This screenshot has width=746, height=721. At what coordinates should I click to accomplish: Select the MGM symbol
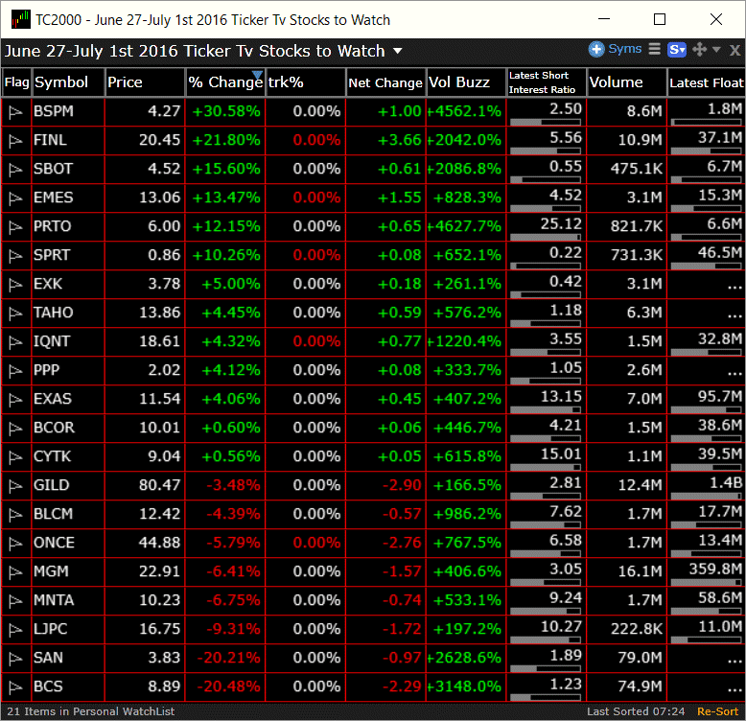click(51, 571)
